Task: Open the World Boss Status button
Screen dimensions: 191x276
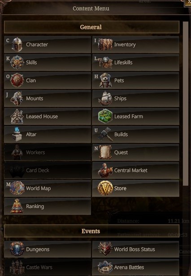Action: click(x=135, y=249)
